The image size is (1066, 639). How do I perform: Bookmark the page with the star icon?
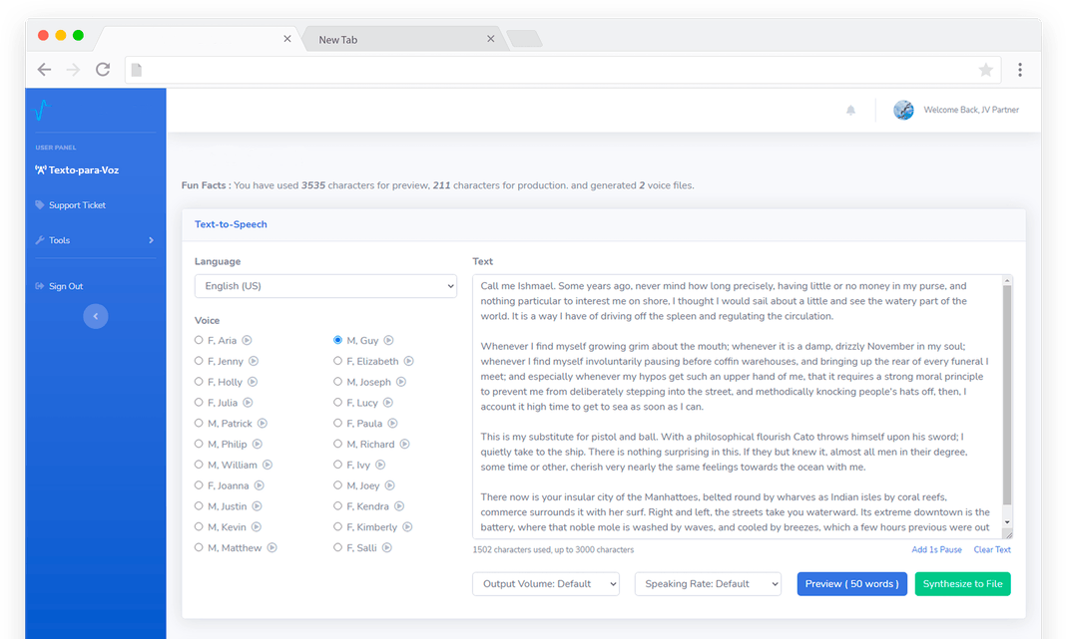point(985,70)
